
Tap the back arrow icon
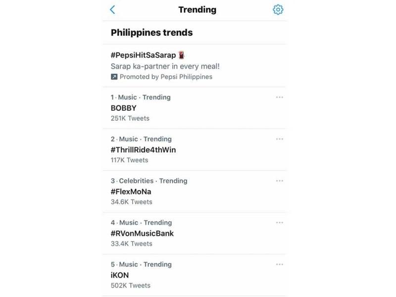pos(112,9)
